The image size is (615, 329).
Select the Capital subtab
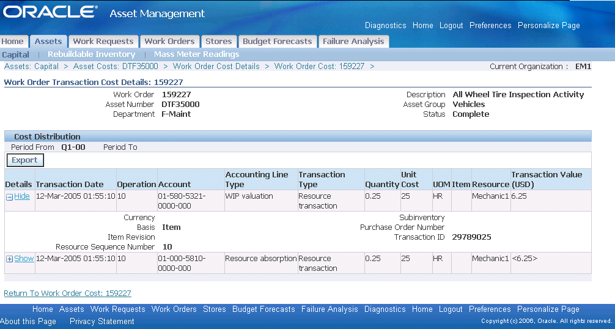(x=15, y=54)
